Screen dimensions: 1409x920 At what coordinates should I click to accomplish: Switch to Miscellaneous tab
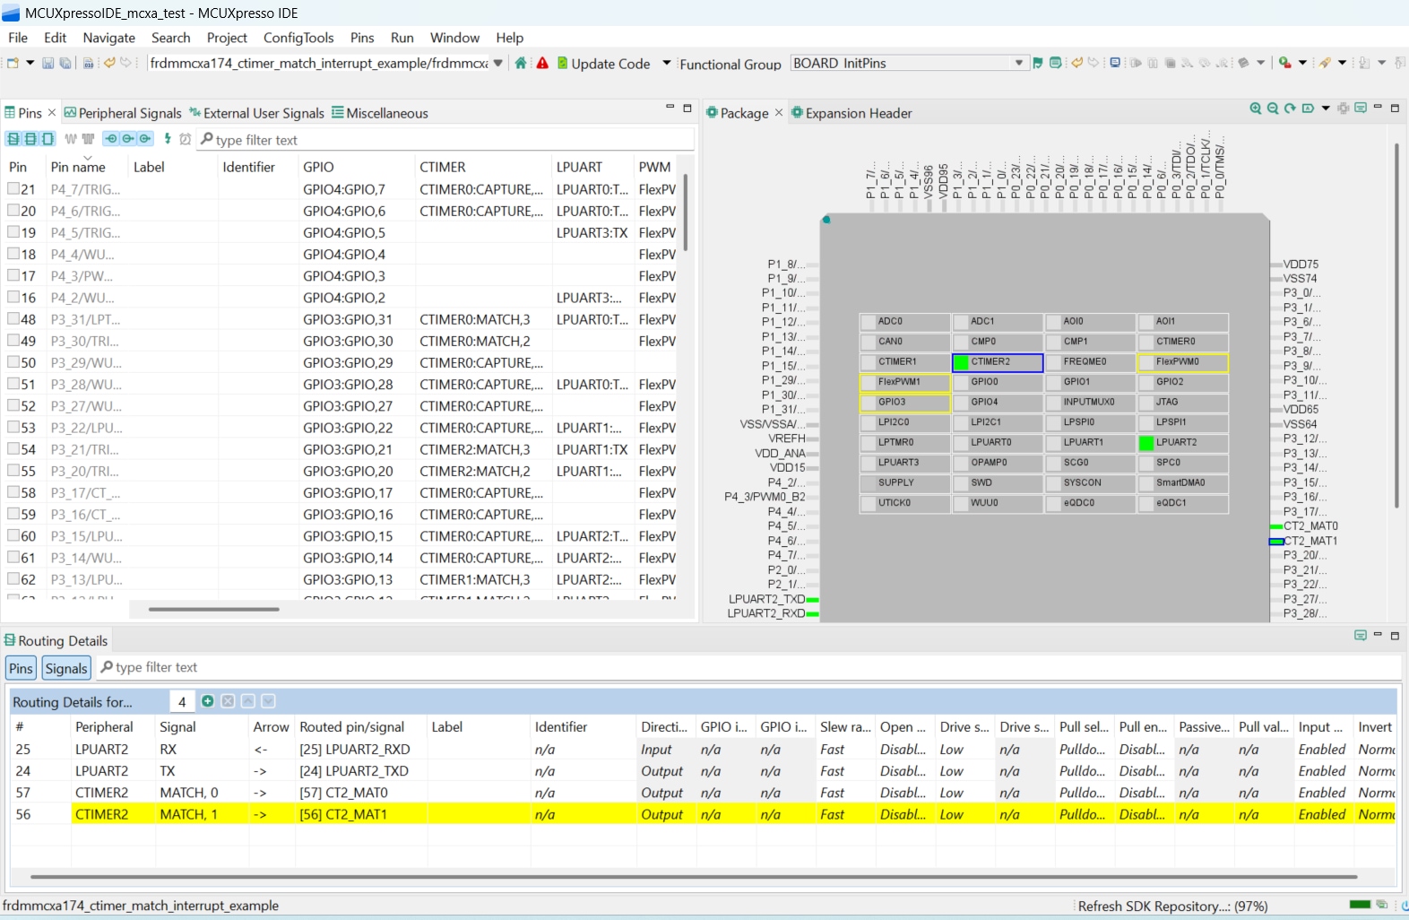pyautogui.click(x=380, y=113)
